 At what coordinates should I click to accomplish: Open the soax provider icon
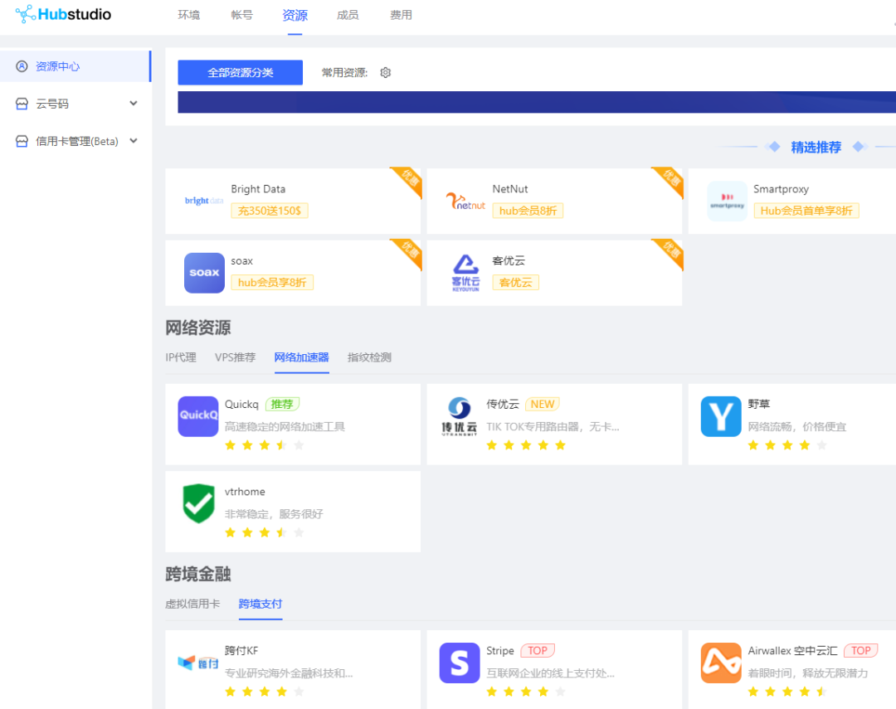point(204,272)
